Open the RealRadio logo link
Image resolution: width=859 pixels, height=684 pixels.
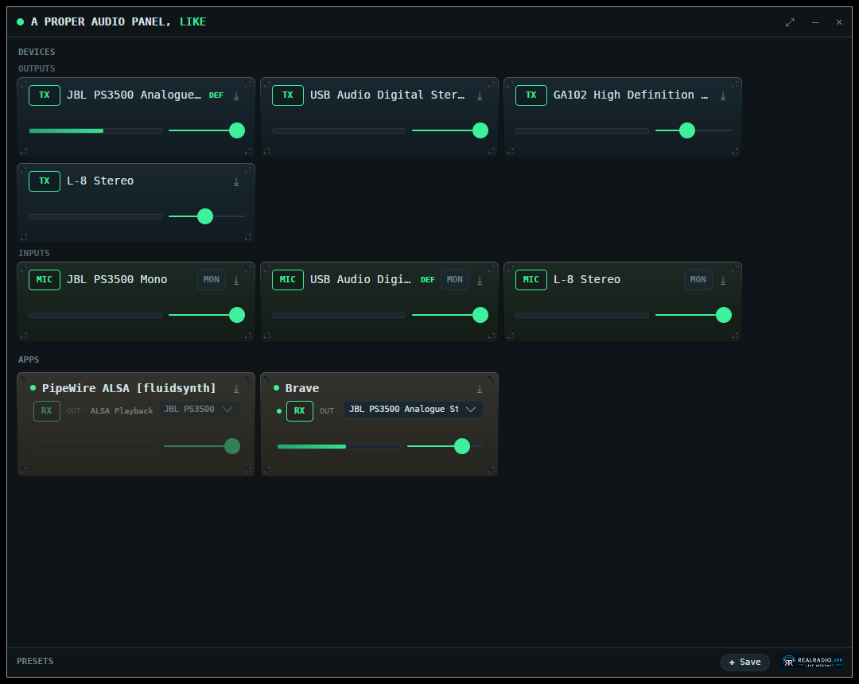[x=812, y=661]
